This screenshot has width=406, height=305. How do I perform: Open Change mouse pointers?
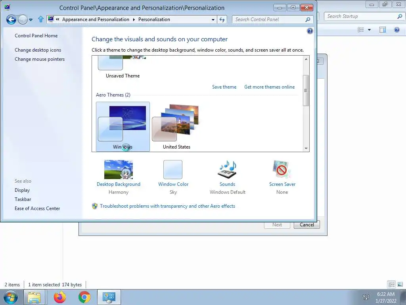[x=40, y=59]
